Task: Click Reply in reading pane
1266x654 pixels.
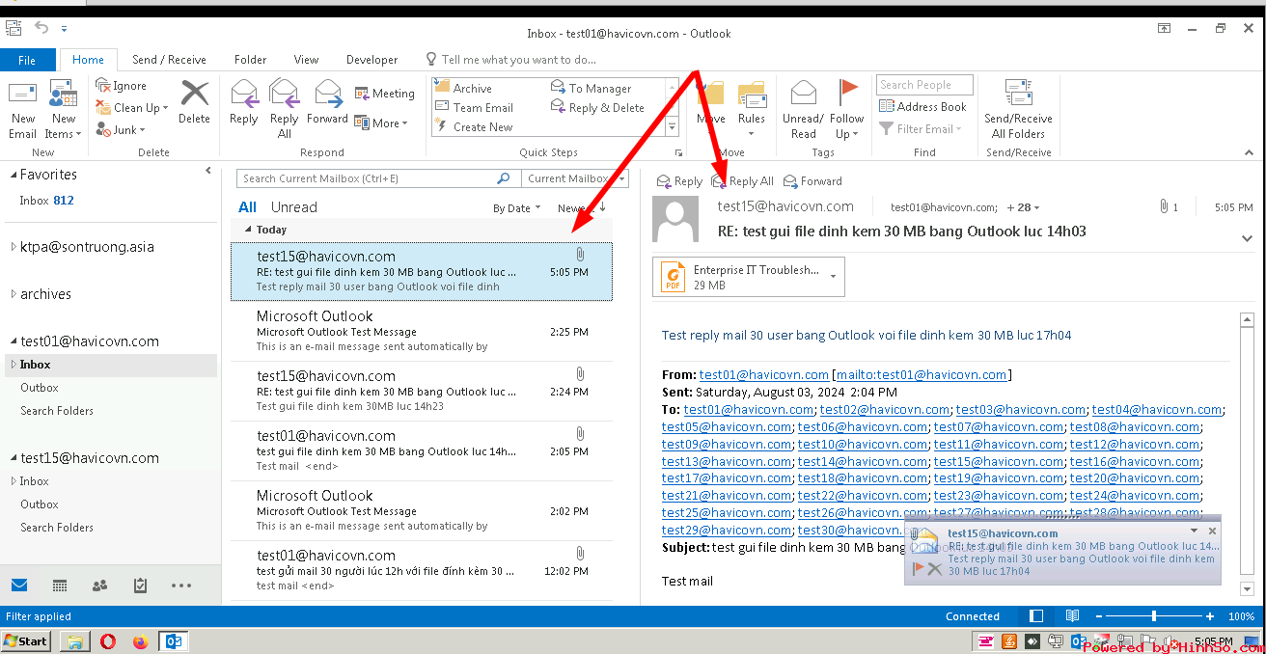Action: (679, 181)
